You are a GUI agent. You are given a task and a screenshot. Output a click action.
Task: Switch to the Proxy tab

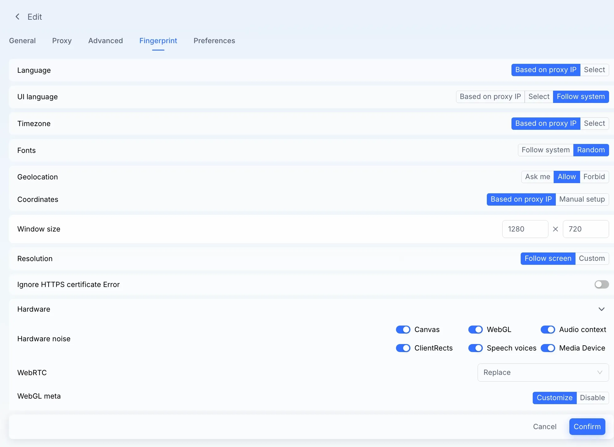62,41
